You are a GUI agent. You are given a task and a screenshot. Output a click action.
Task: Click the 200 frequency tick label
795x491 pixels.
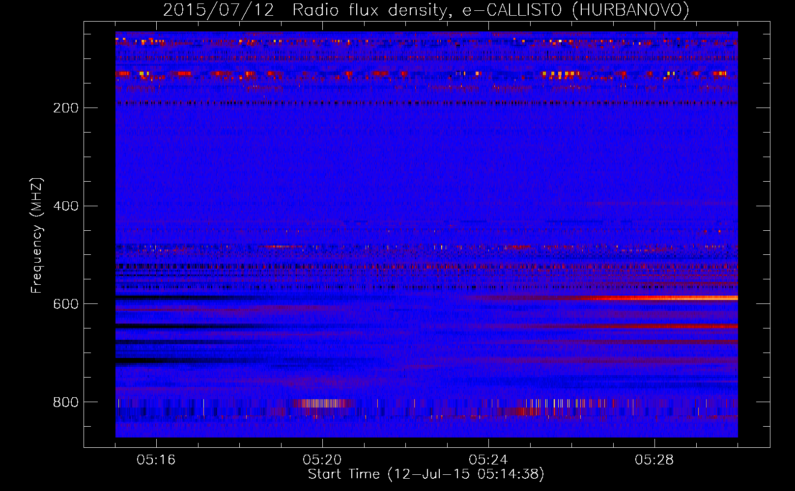(66, 108)
